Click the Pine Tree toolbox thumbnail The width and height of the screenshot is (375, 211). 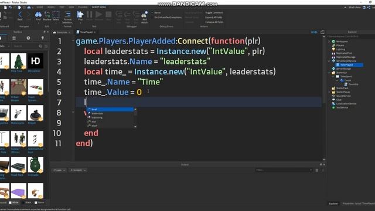(18, 61)
